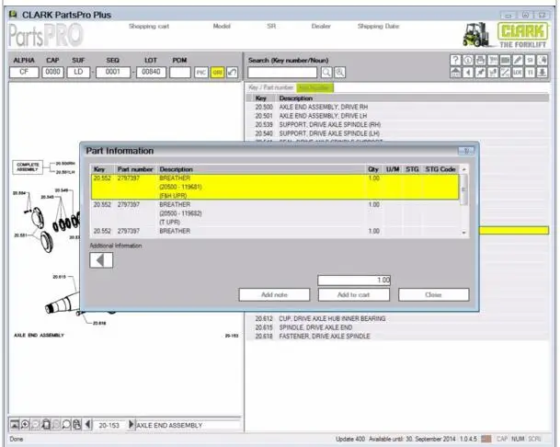Click the yellow GRI button

coord(217,73)
